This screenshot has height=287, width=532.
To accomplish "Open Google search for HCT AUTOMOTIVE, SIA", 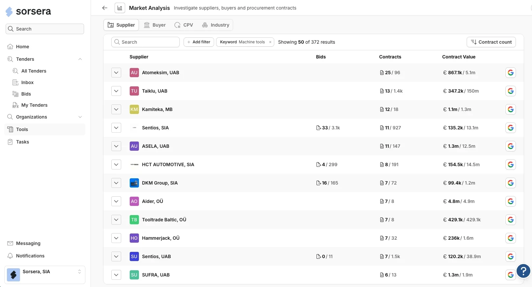I will coord(510,165).
